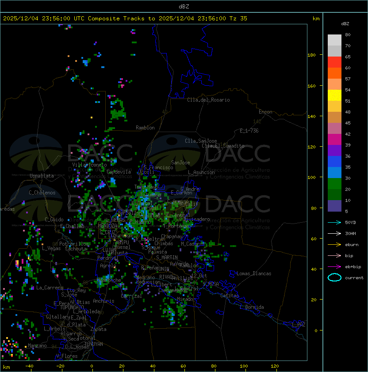Click the 'C_Chilenos' map label
This screenshot has height=372, width=368.
tap(42, 192)
